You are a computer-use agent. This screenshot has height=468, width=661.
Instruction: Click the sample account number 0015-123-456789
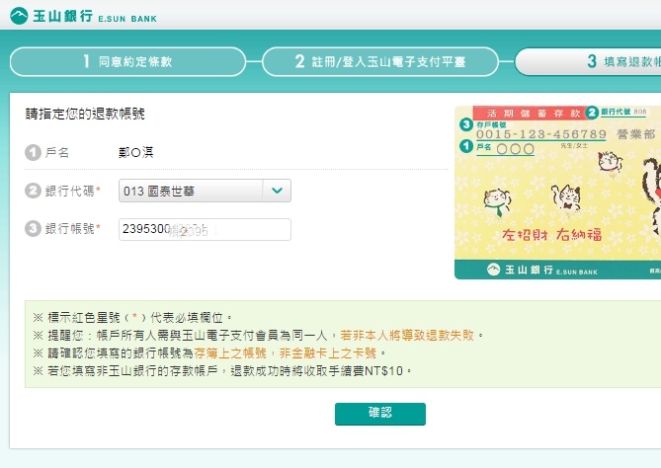point(540,134)
